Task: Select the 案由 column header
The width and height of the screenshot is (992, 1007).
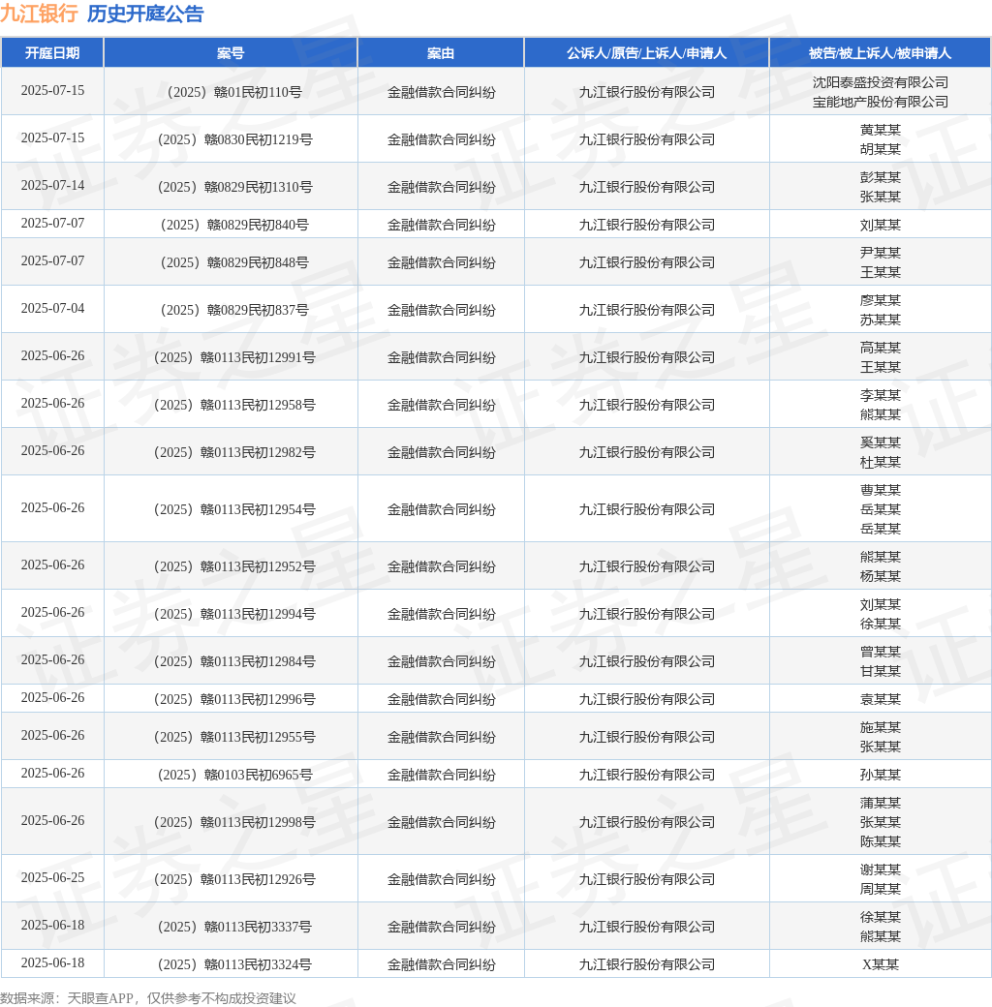Action: click(441, 53)
